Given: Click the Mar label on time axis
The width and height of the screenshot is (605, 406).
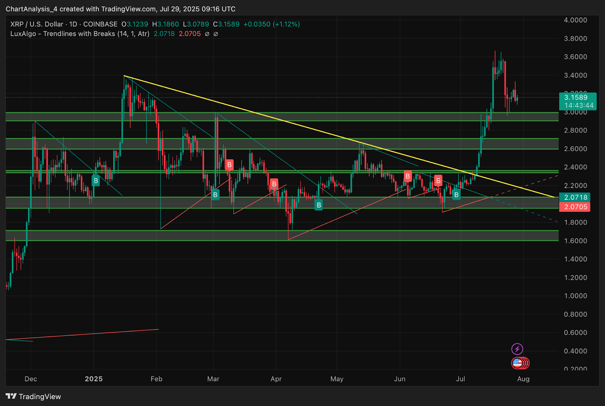Looking at the screenshot, I should (213, 379).
